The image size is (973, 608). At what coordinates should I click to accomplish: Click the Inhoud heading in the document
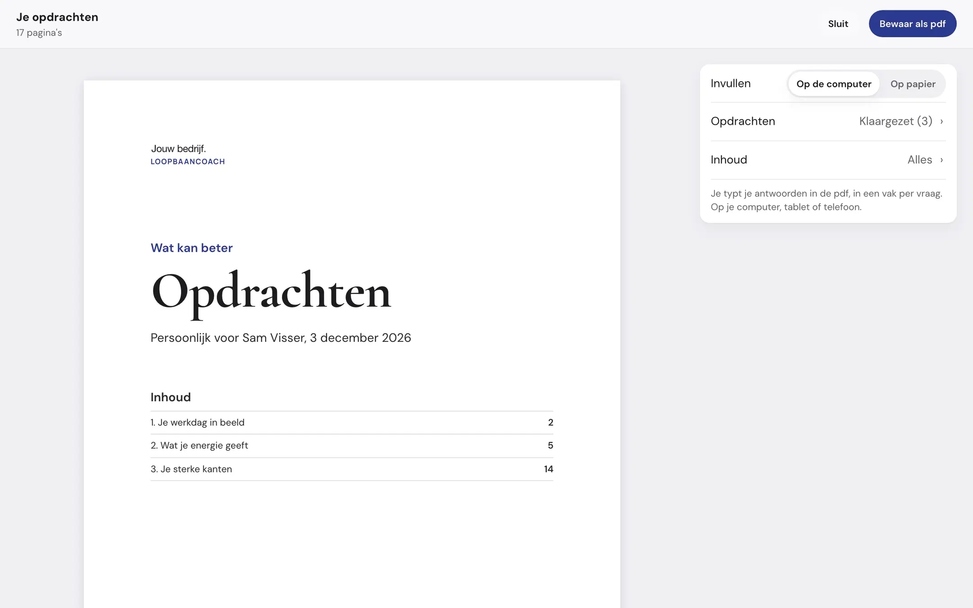171,397
